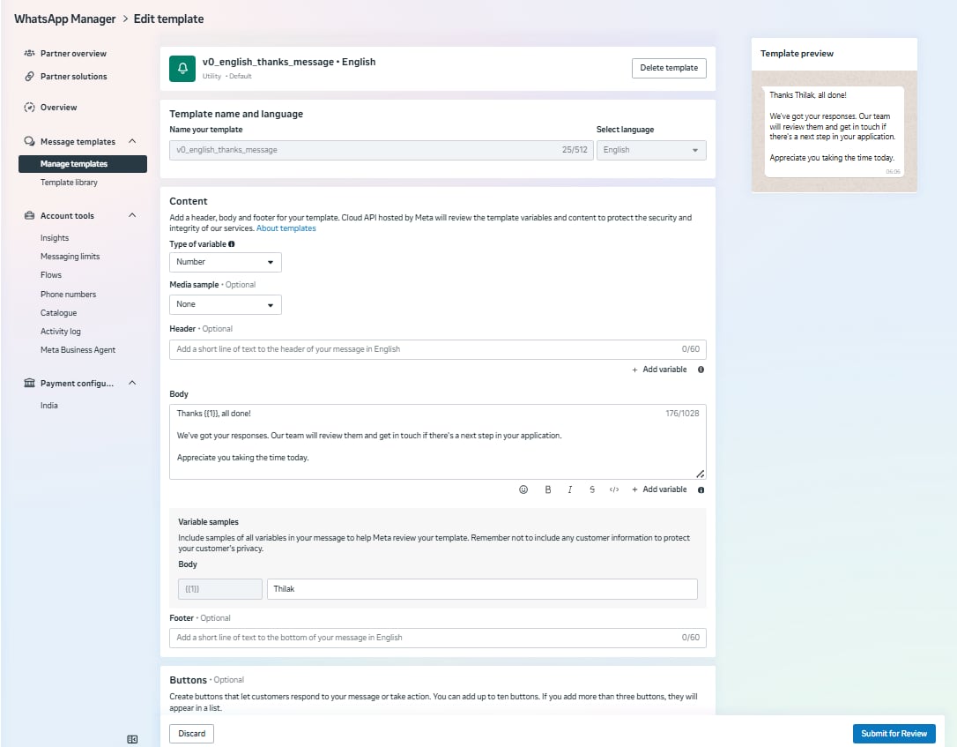This screenshot has height=747, width=957.
Task: Click the Payment configuration bank icon
Action: tap(29, 383)
